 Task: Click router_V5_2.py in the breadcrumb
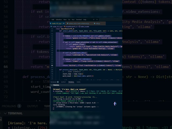(57, 27)
